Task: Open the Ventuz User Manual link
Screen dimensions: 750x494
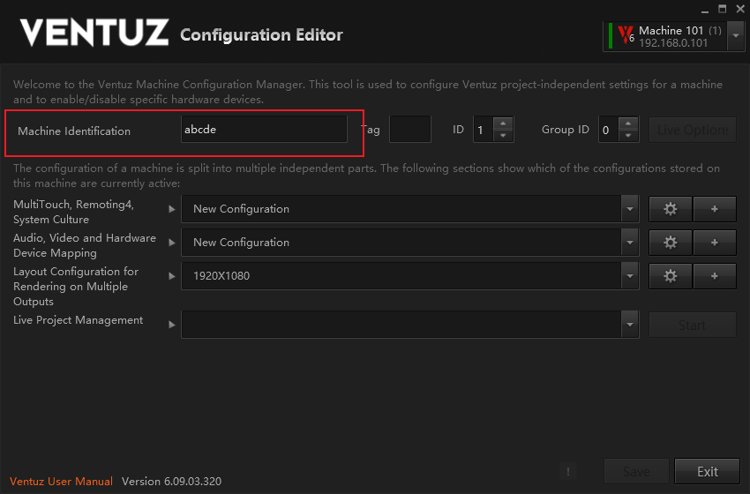Action: point(61,481)
